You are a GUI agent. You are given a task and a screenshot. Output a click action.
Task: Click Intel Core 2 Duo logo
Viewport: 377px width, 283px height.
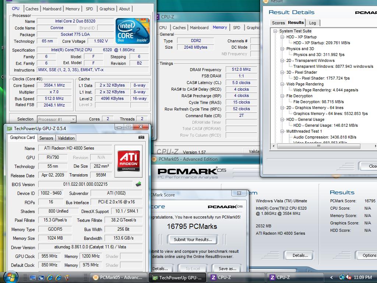[133, 31]
